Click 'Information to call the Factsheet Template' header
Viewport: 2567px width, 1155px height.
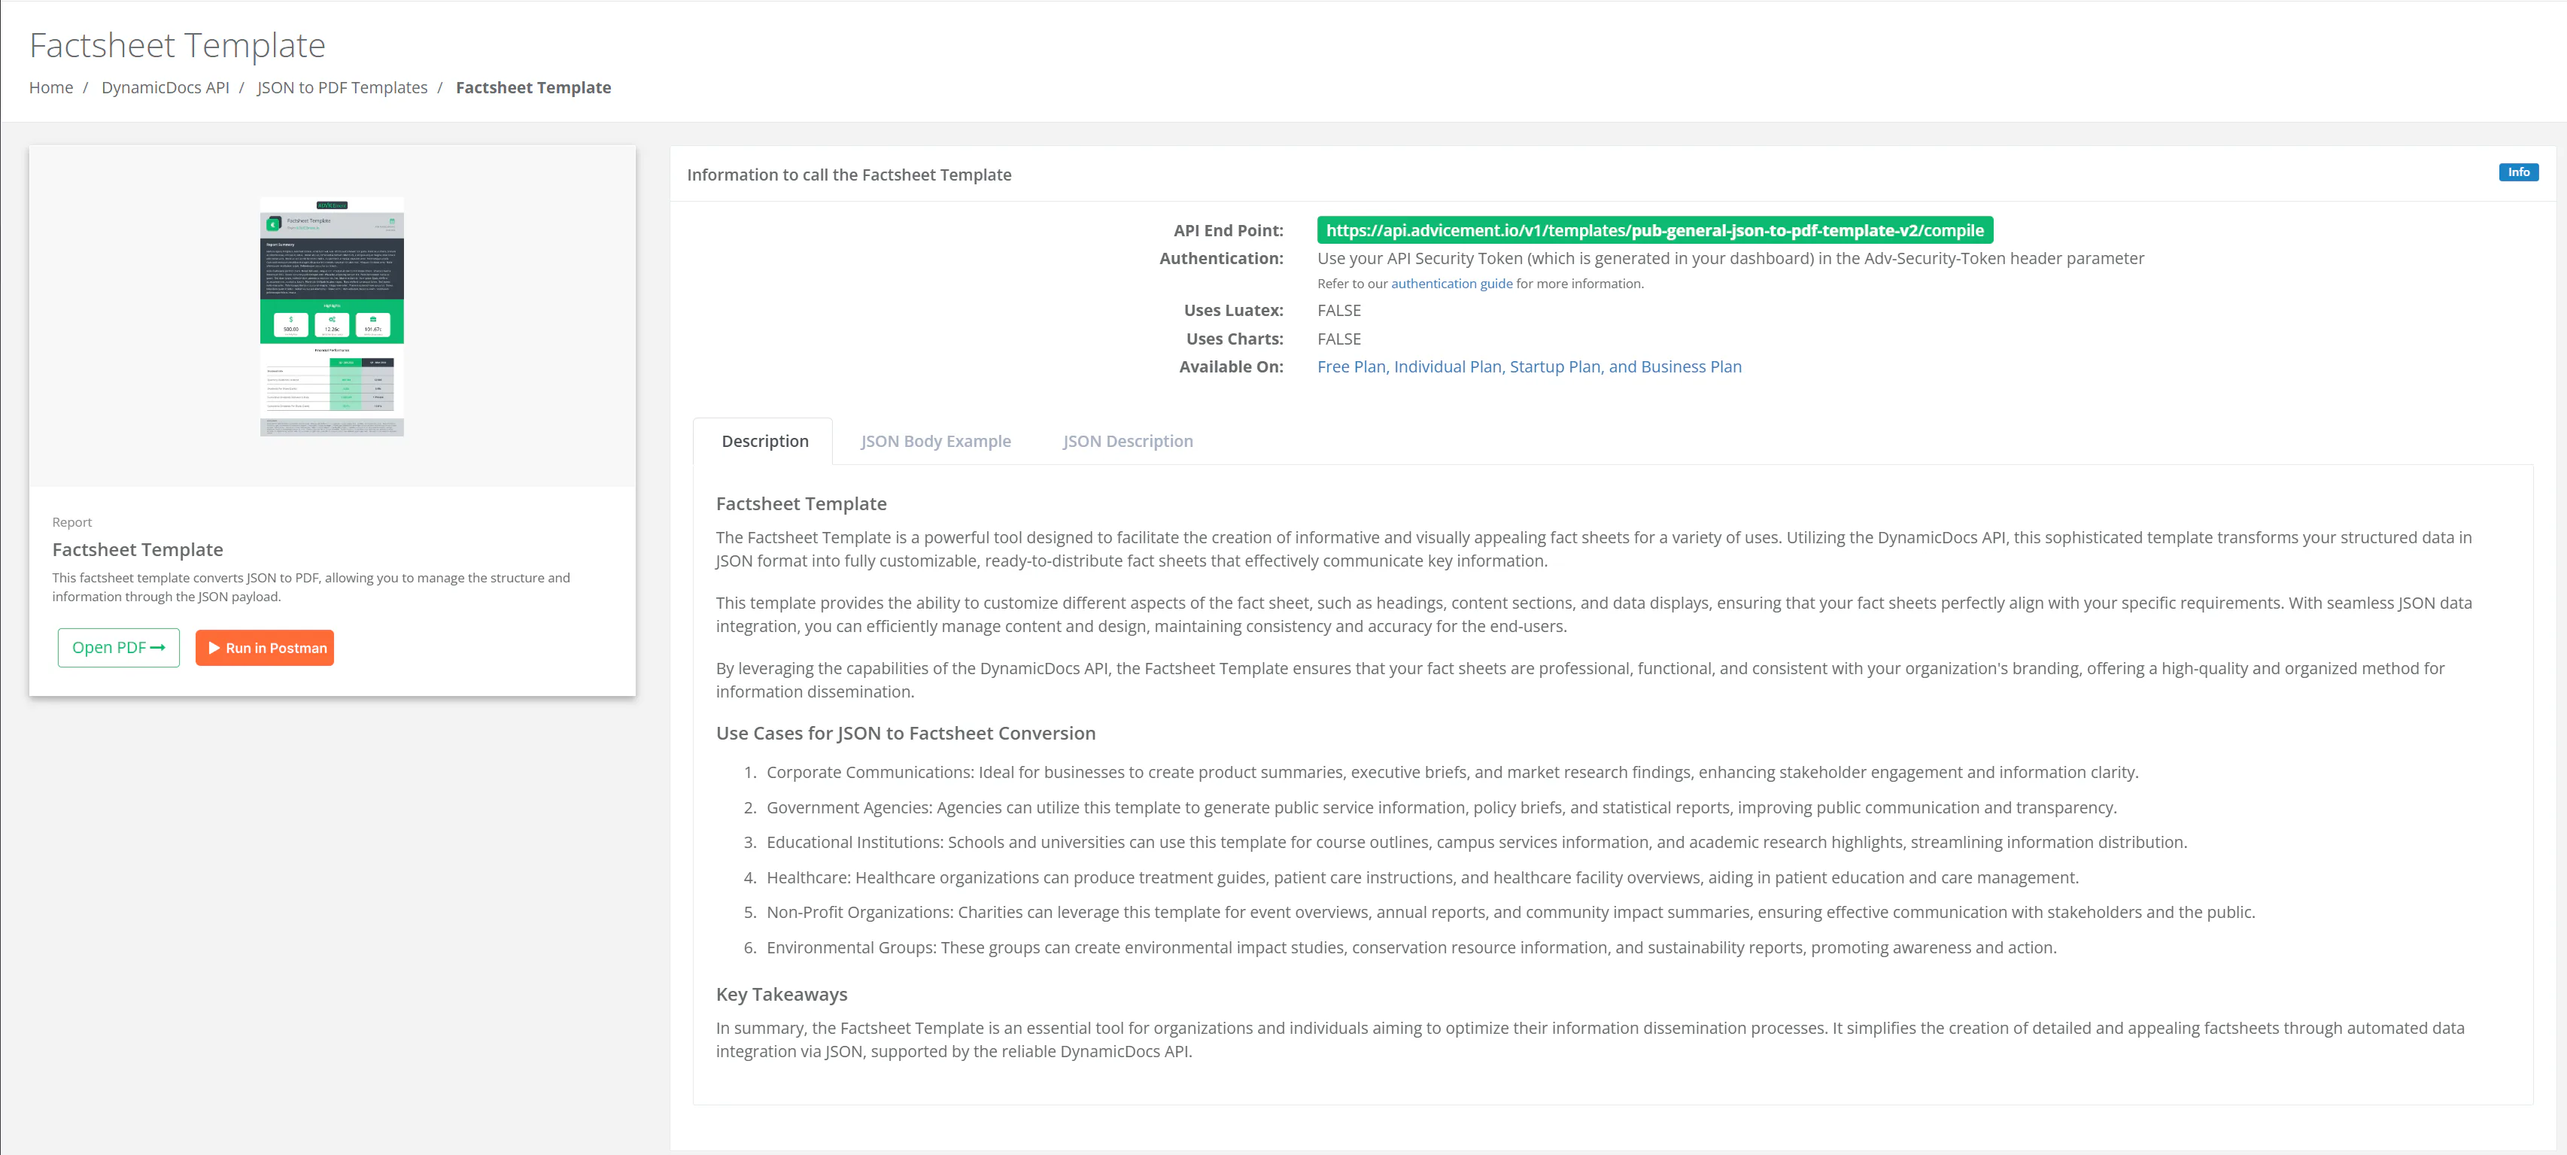click(849, 175)
